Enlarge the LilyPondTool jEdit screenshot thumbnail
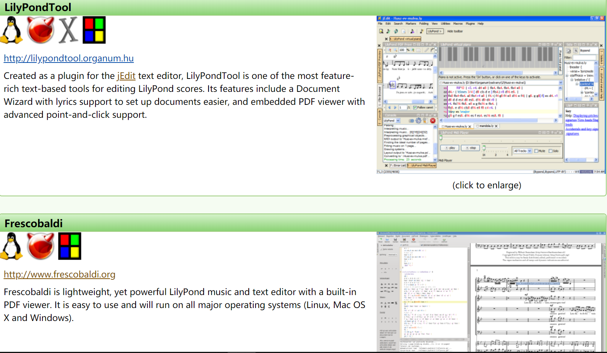 (491, 95)
